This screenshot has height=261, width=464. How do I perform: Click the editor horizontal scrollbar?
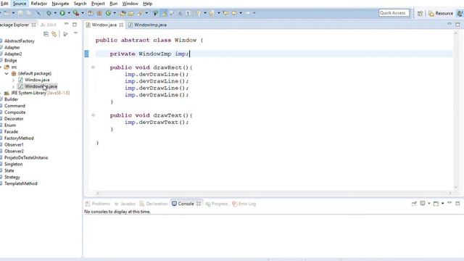point(274,193)
